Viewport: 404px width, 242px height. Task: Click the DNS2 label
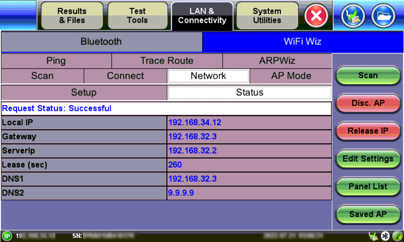click(13, 193)
